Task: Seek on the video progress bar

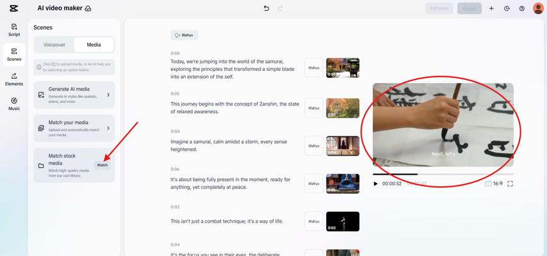Action: [443, 174]
